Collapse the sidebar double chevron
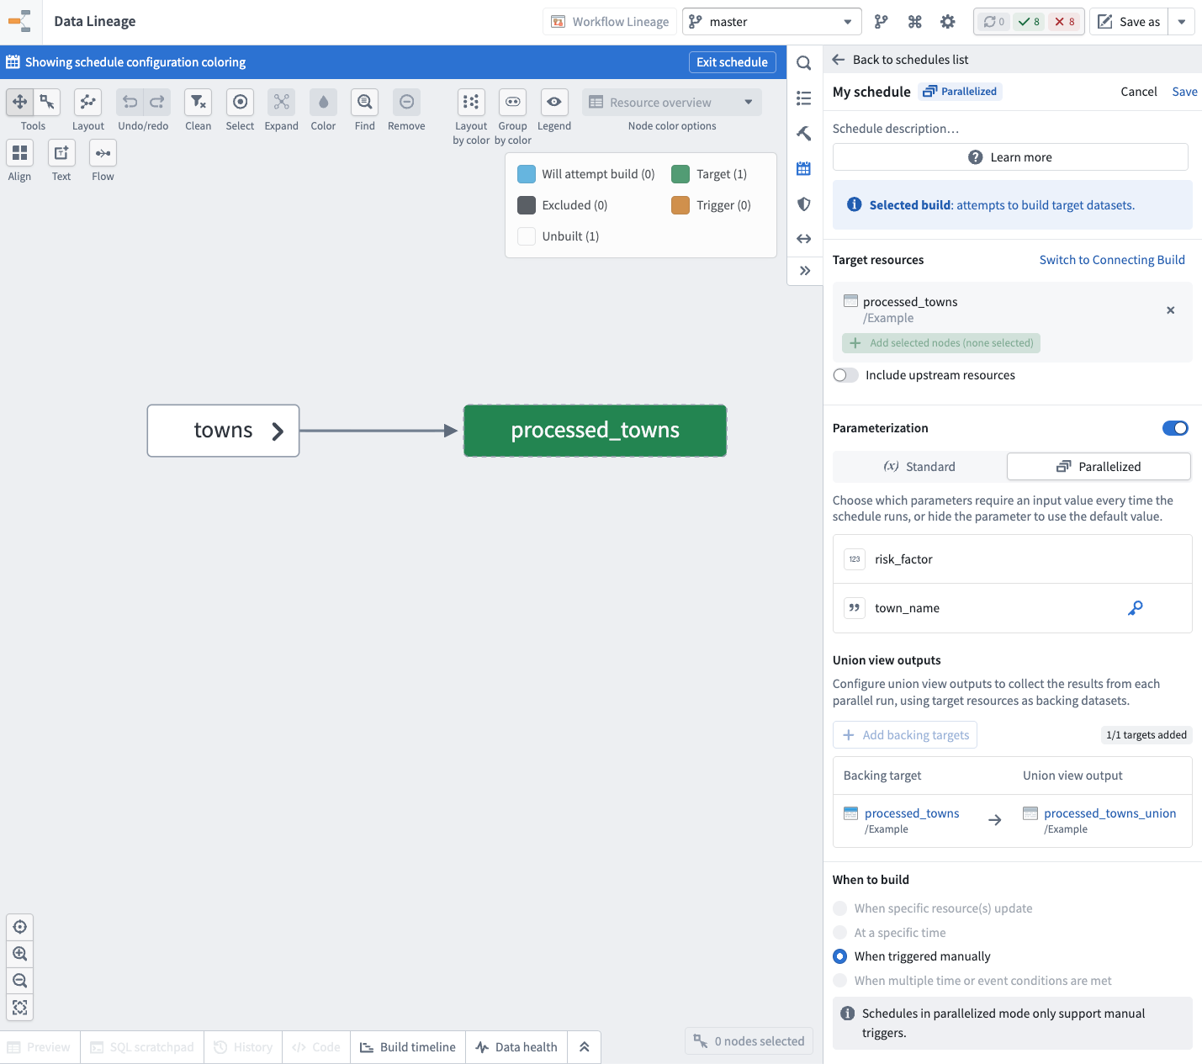This screenshot has height=1064, width=1202. 804,271
